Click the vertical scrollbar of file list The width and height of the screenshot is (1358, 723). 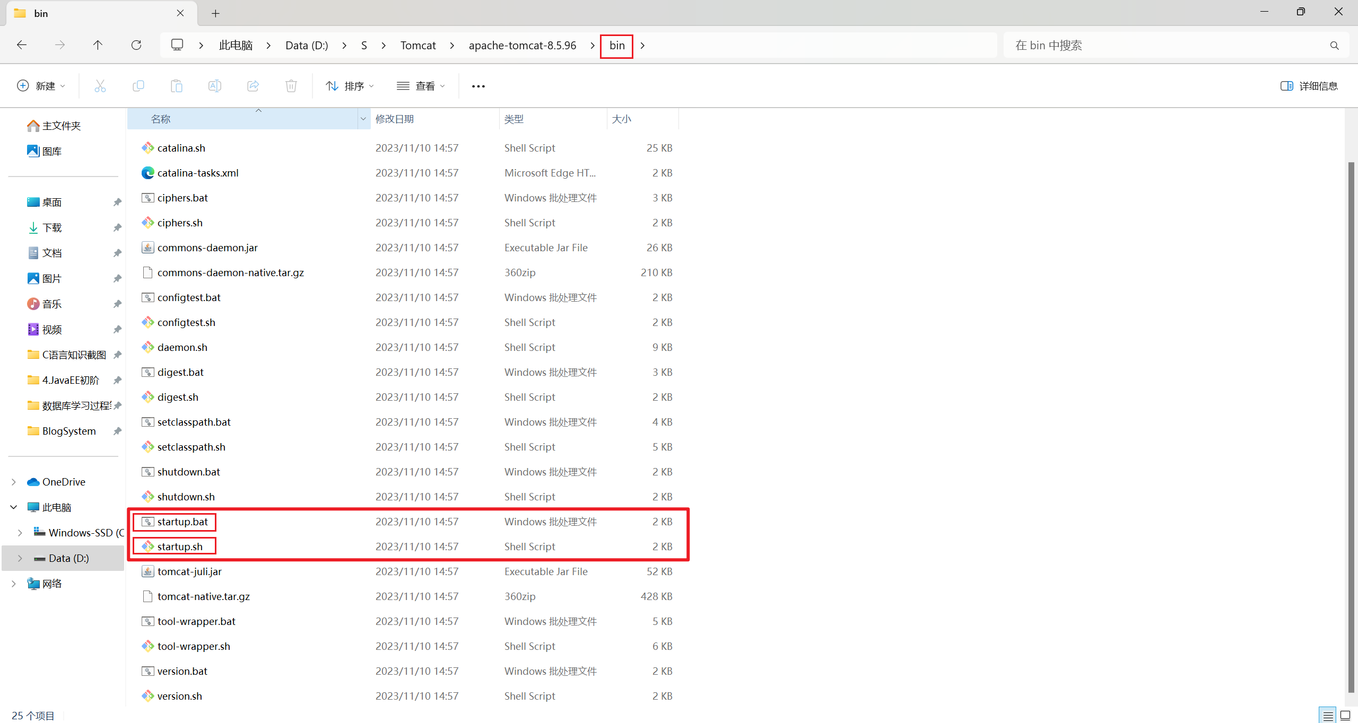point(1351,427)
